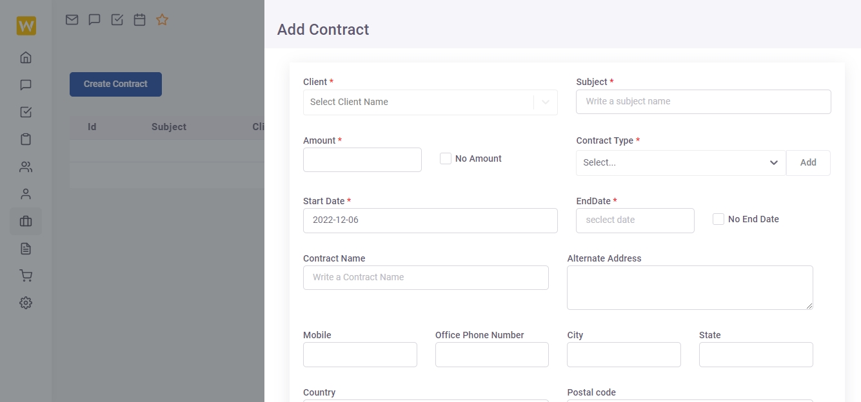Image resolution: width=861 pixels, height=402 pixels.
Task: Open the shopping cart icon in sidebar
Action: coord(26,276)
